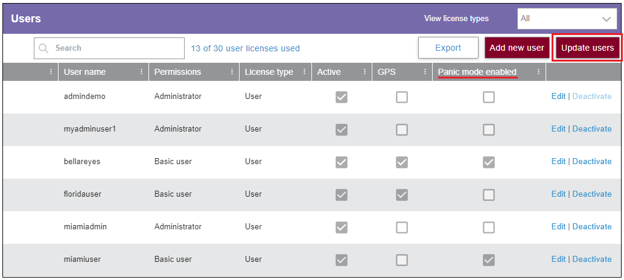
Task: Open User name column options menu
Action: 142,72
